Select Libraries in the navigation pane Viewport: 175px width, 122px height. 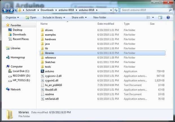pyautogui.click(x=16, y=48)
